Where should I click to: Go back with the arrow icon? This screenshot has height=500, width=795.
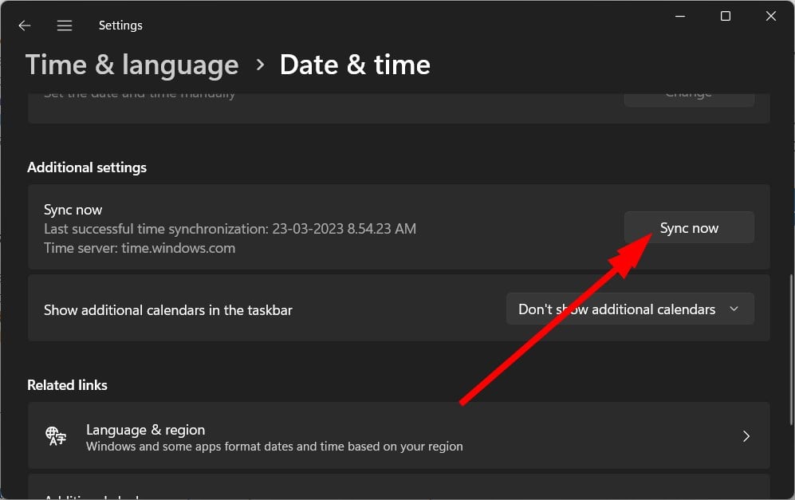pyautogui.click(x=25, y=26)
